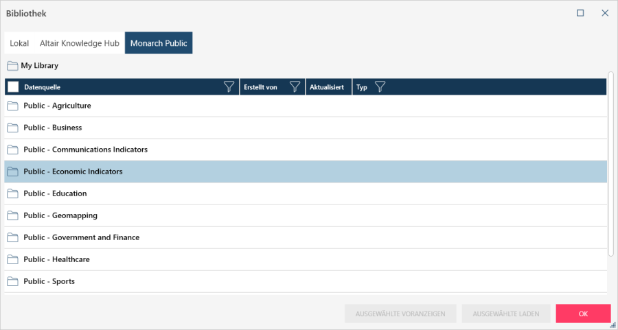
Task: Toggle the select-all checkbox in header
Action: point(13,87)
